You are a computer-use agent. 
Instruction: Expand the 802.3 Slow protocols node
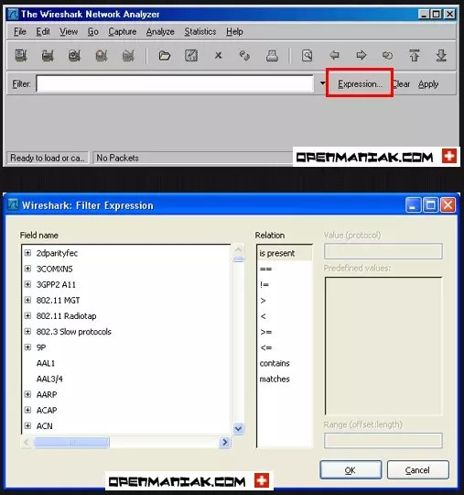[x=27, y=332]
